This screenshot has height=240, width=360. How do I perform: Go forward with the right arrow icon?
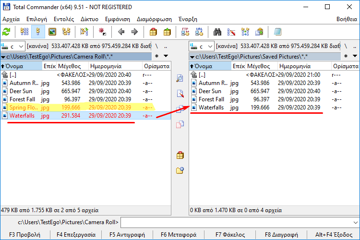pos(134,32)
